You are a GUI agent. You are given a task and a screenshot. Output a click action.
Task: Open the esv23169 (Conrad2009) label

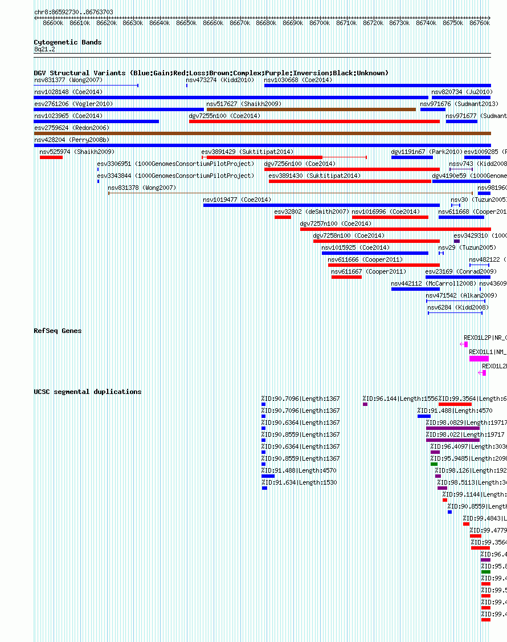point(461,271)
